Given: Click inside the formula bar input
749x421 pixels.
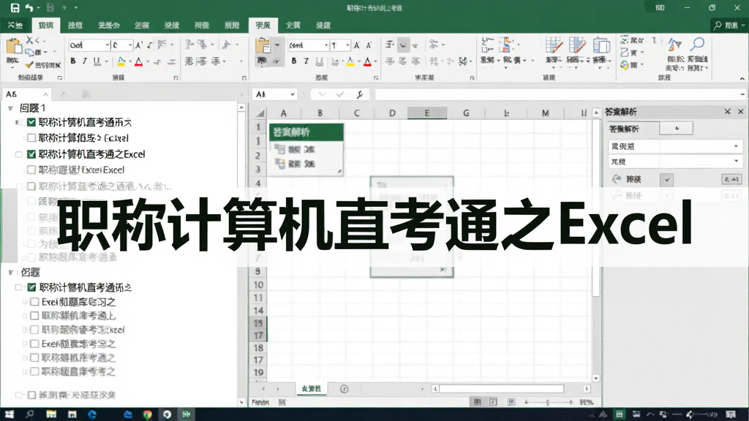Looking at the screenshot, I should (557, 94).
